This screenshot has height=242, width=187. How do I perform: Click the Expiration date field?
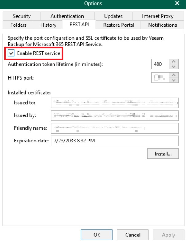(115, 141)
